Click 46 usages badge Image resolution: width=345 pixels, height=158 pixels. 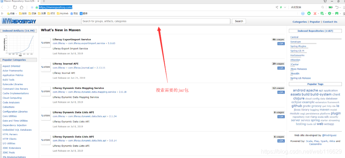tap(278, 39)
